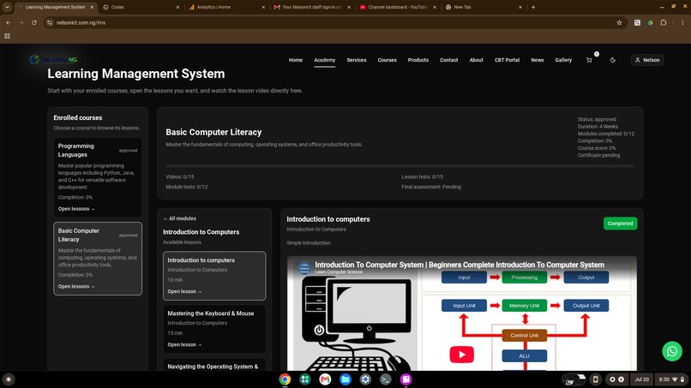Click the address bar URL field
The image size is (691, 388).
coord(331,22)
